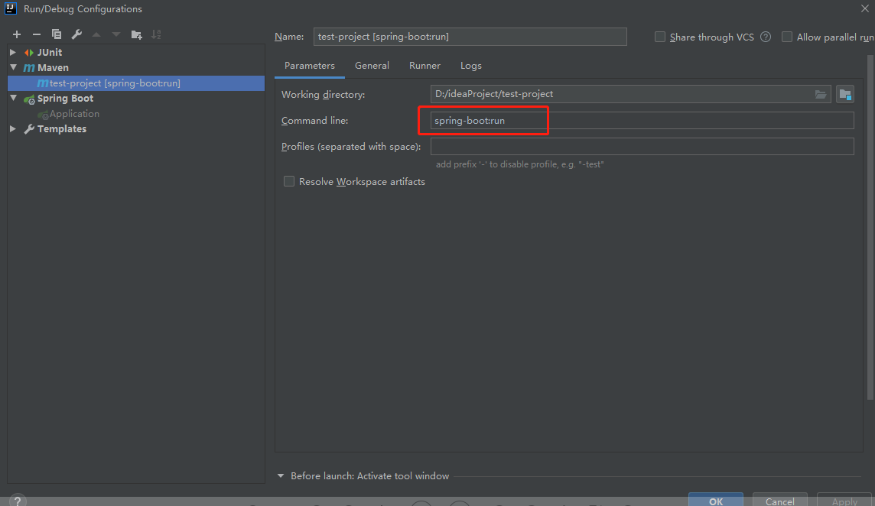The image size is (875, 506).
Task: Open edit defaults wrench icon in toolbar
Action: click(x=76, y=34)
